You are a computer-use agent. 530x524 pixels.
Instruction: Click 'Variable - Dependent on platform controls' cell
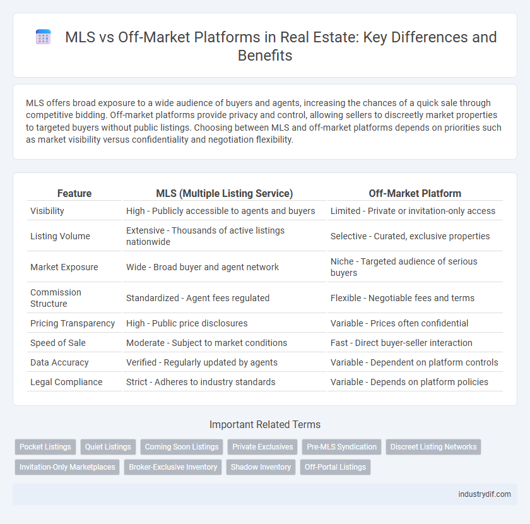(x=414, y=362)
